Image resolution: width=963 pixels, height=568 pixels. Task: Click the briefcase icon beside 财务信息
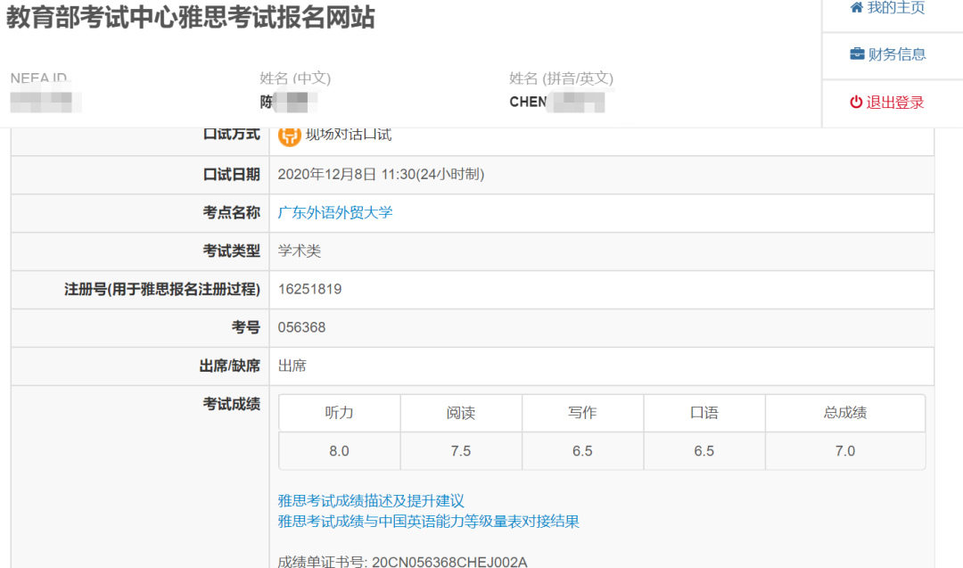(857, 54)
